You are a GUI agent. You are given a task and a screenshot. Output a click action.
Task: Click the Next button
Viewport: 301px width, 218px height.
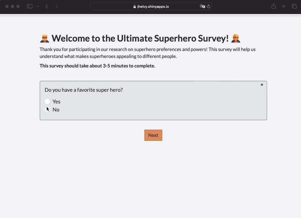153,135
